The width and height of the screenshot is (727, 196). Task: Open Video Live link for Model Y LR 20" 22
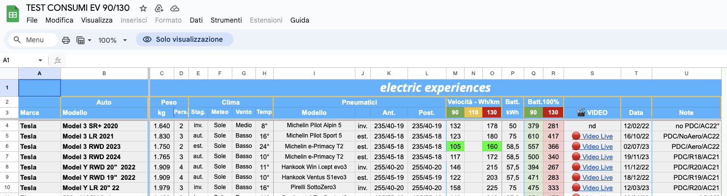(597, 188)
